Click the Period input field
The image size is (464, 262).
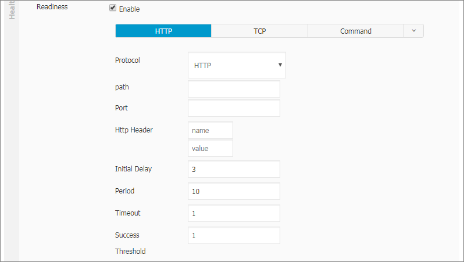pyautogui.click(x=234, y=191)
